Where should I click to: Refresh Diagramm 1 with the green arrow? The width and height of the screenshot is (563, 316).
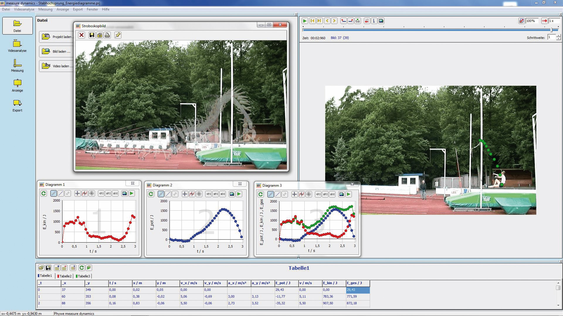(44, 193)
